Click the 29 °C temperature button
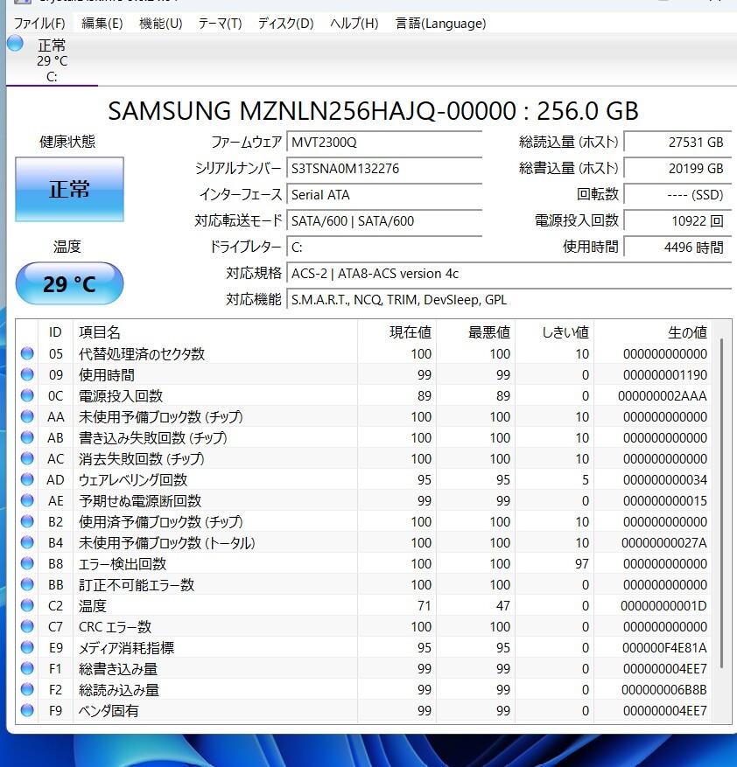The height and width of the screenshot is (767, 737). [x=69, y=283]
